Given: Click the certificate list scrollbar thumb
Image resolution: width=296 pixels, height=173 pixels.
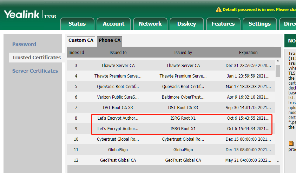Looking at the screenshot, I should click(x=278, y=71).
